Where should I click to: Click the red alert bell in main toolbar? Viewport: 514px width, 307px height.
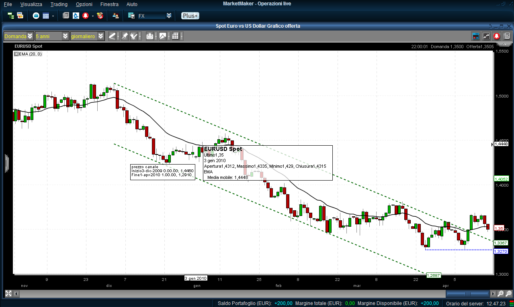coord(85,16)
